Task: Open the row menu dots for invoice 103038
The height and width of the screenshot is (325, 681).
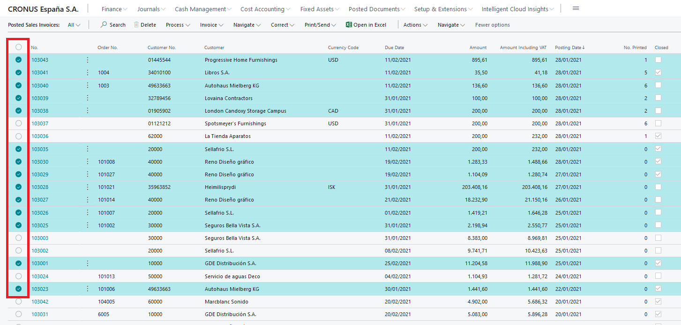Action: [88, 111]
